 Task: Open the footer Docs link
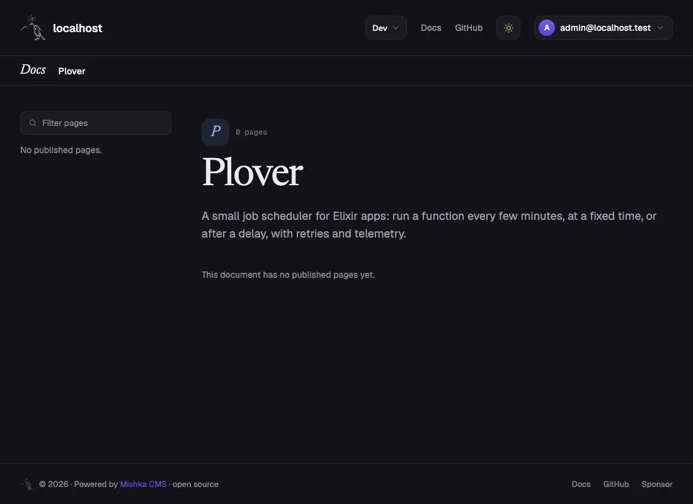tap(581, 484)
